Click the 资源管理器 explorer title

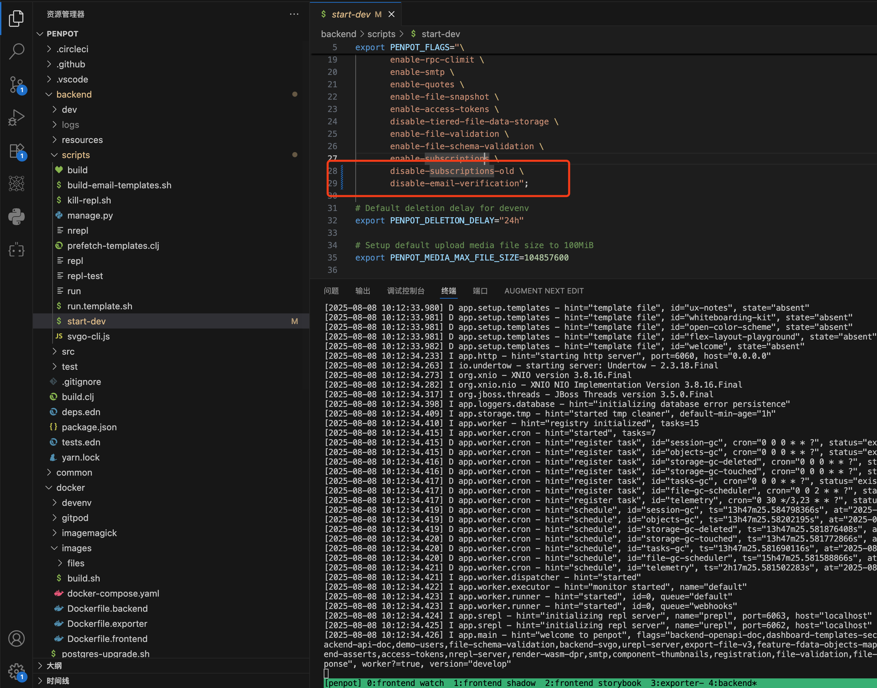65,14
